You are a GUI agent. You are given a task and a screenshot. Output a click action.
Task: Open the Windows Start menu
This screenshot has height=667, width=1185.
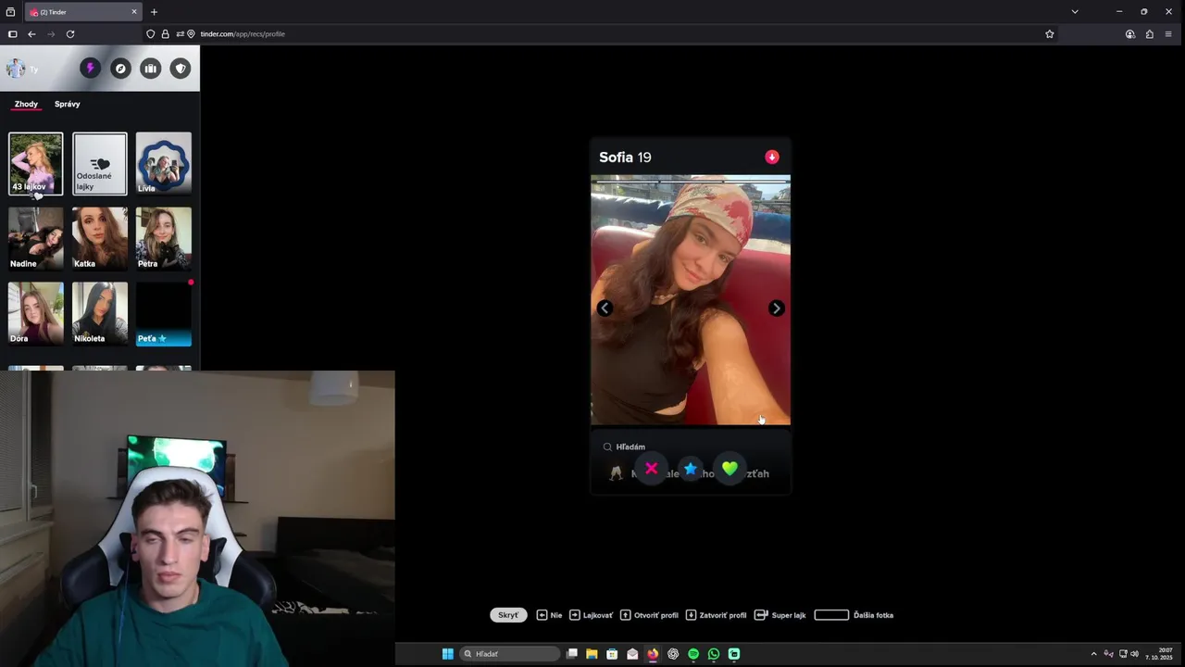[448, 654]
